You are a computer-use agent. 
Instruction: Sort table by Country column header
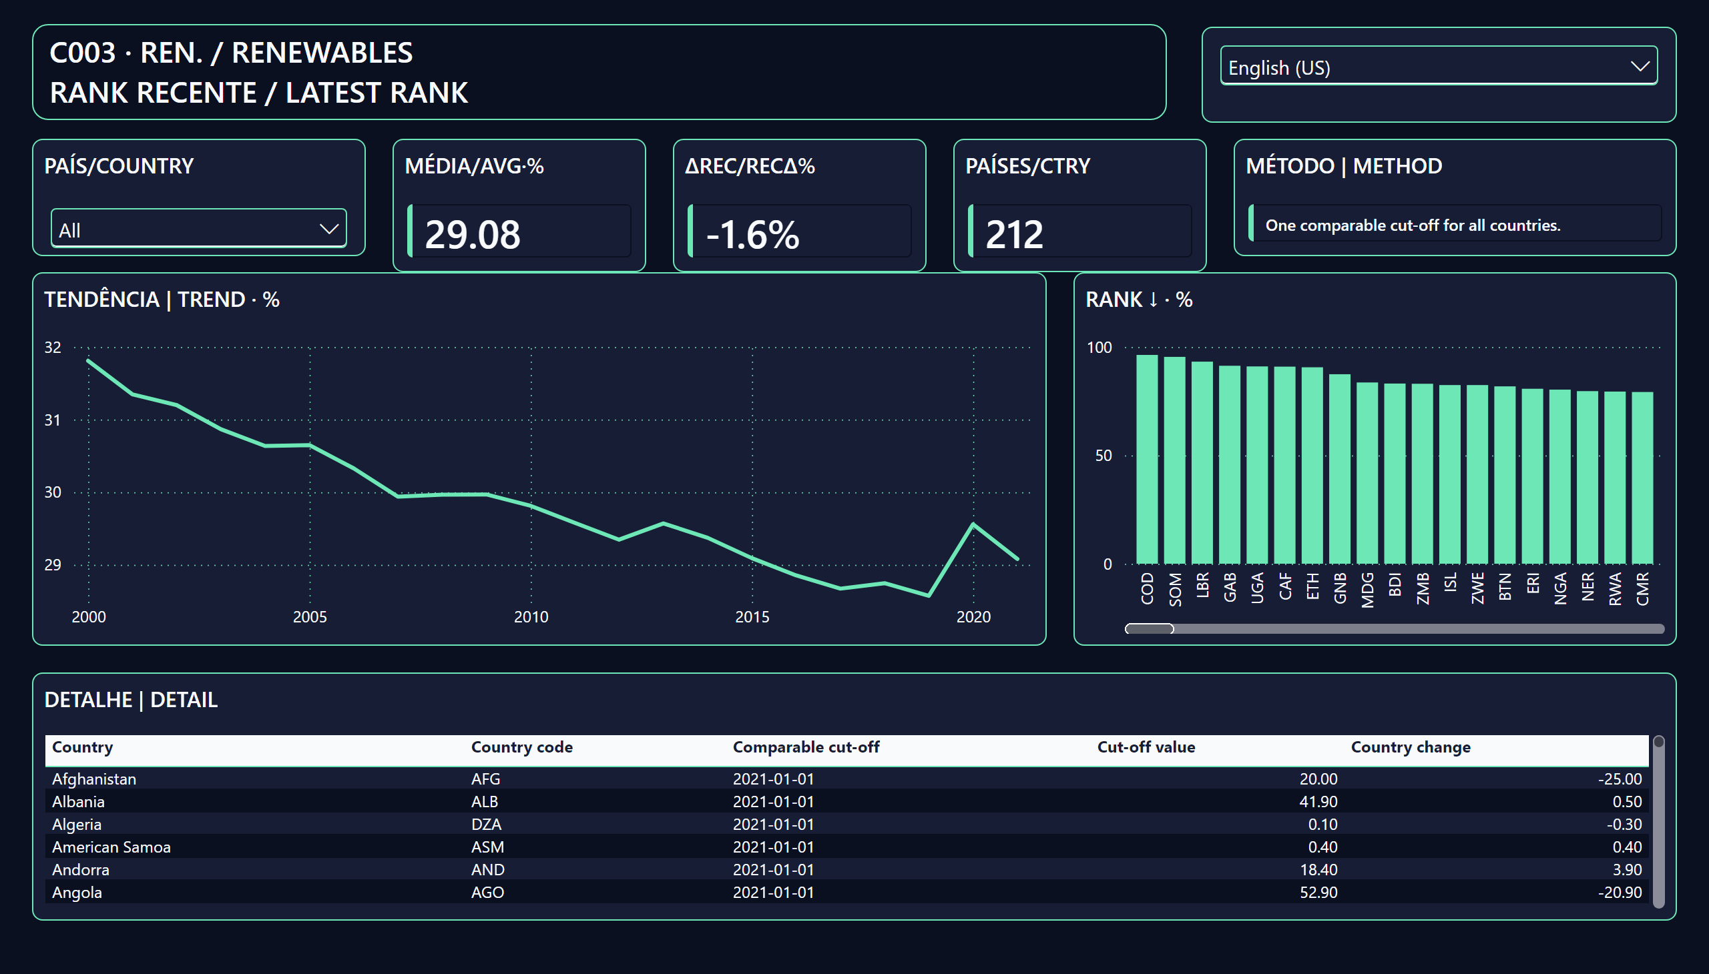(x=82, y=747)
